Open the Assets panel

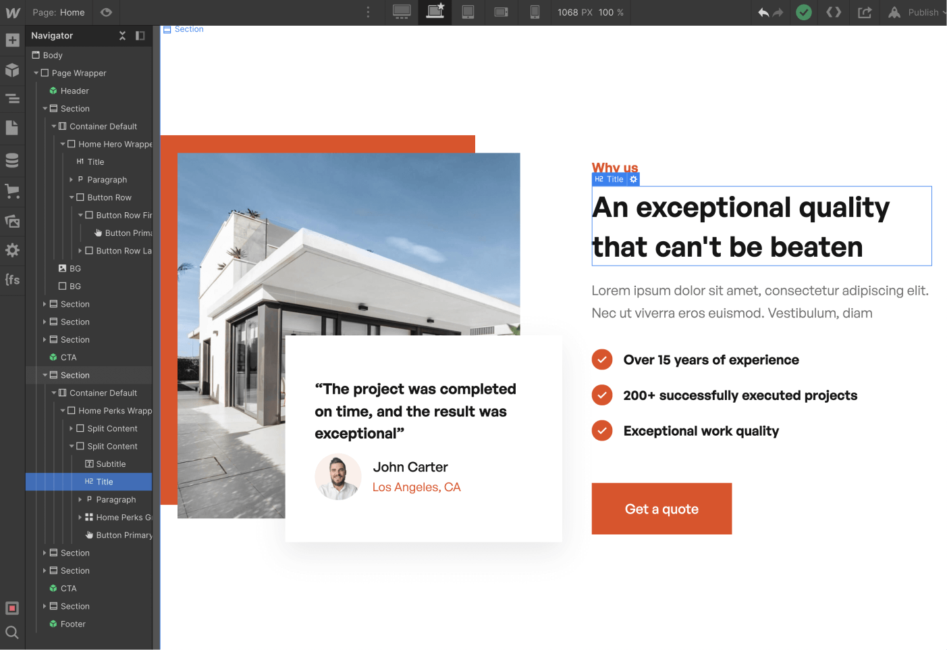tap(12, 221)
